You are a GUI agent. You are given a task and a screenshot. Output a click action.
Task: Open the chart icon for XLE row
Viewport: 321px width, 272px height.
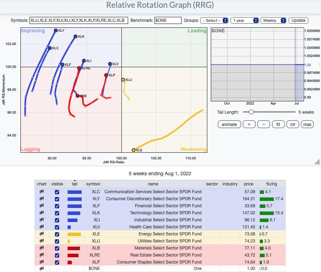[42, 234]
